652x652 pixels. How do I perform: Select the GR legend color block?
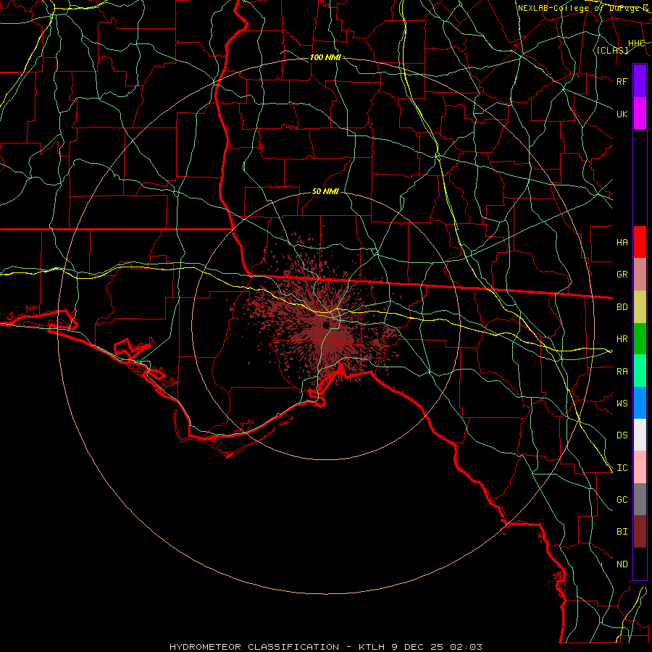[640, 275]
